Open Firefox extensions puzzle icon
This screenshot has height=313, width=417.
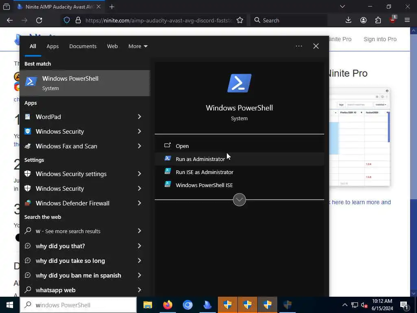(x=378, y=20)
